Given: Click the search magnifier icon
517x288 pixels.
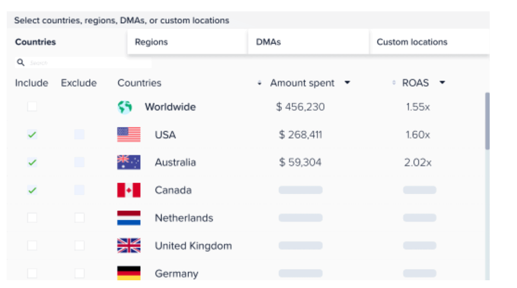Looking at the screenshot, I should coord(20,62).
